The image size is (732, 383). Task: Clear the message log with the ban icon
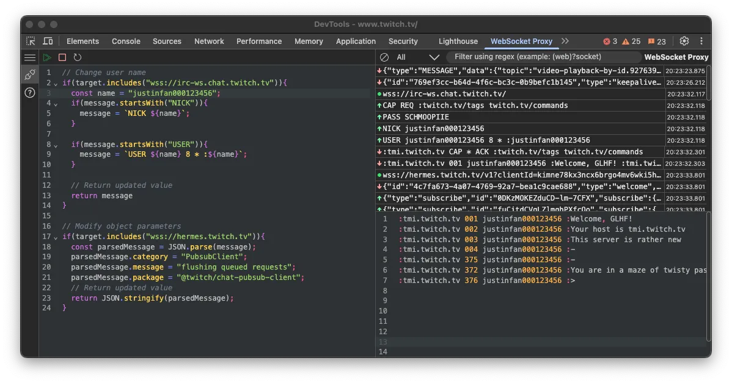coord(384,57)
